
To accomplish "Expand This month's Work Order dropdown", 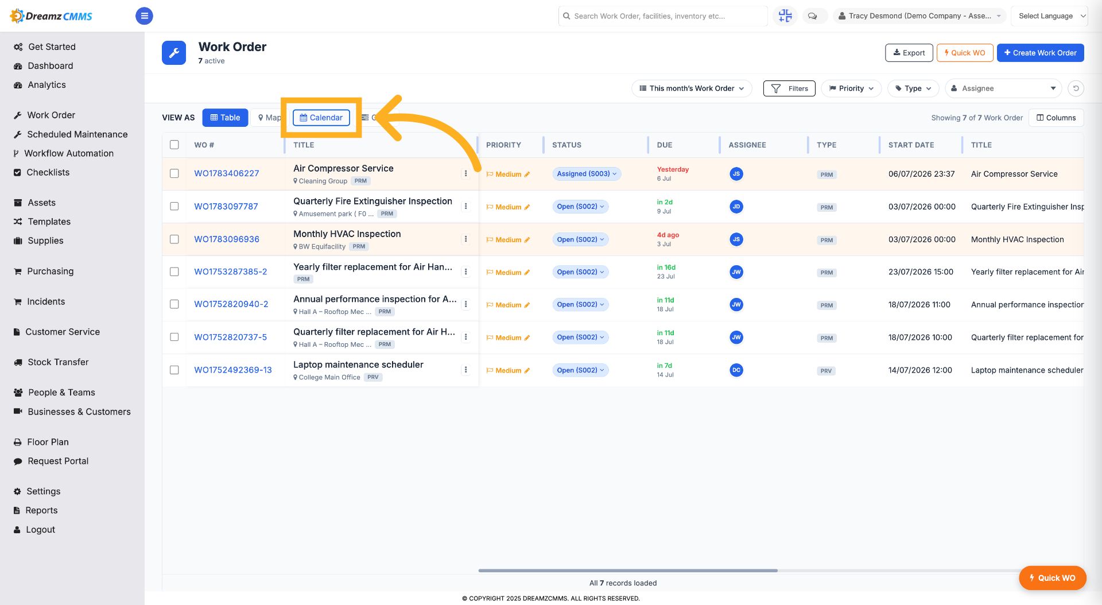I will [x=692, y=88].
